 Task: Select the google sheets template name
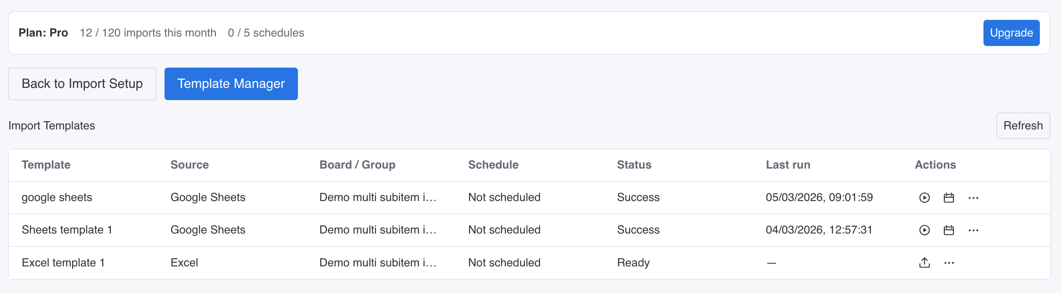click(57, 197)
